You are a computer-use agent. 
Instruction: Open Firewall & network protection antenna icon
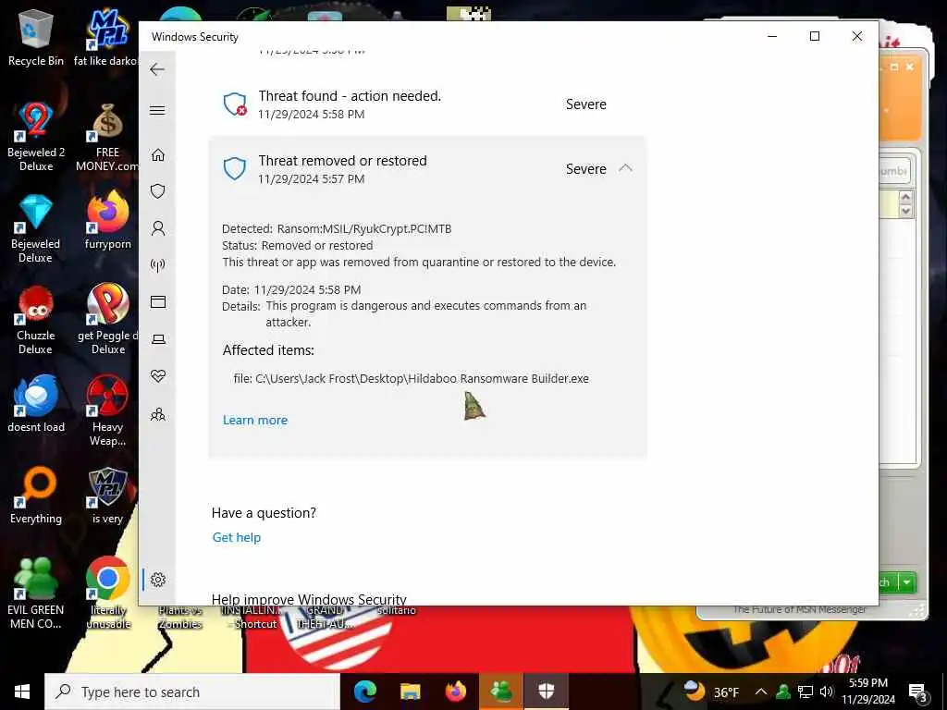pyautogui.click(x=157, y=265)
